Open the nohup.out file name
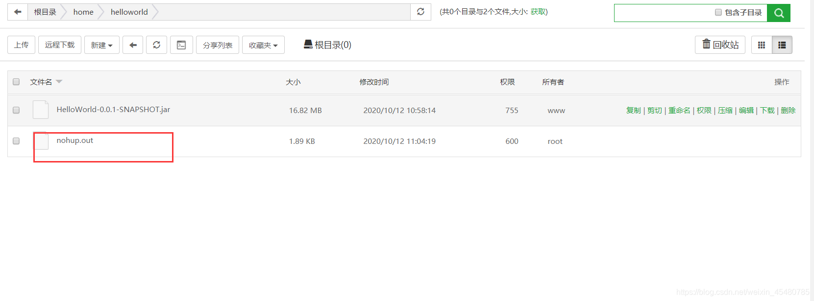814x301 pixels. [75, 140]
